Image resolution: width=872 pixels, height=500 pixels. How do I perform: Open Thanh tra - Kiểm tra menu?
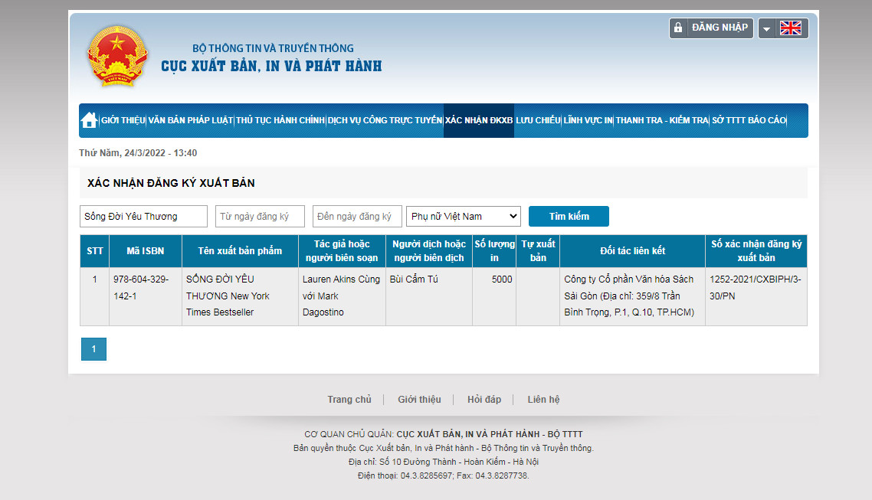pos(662,120)
